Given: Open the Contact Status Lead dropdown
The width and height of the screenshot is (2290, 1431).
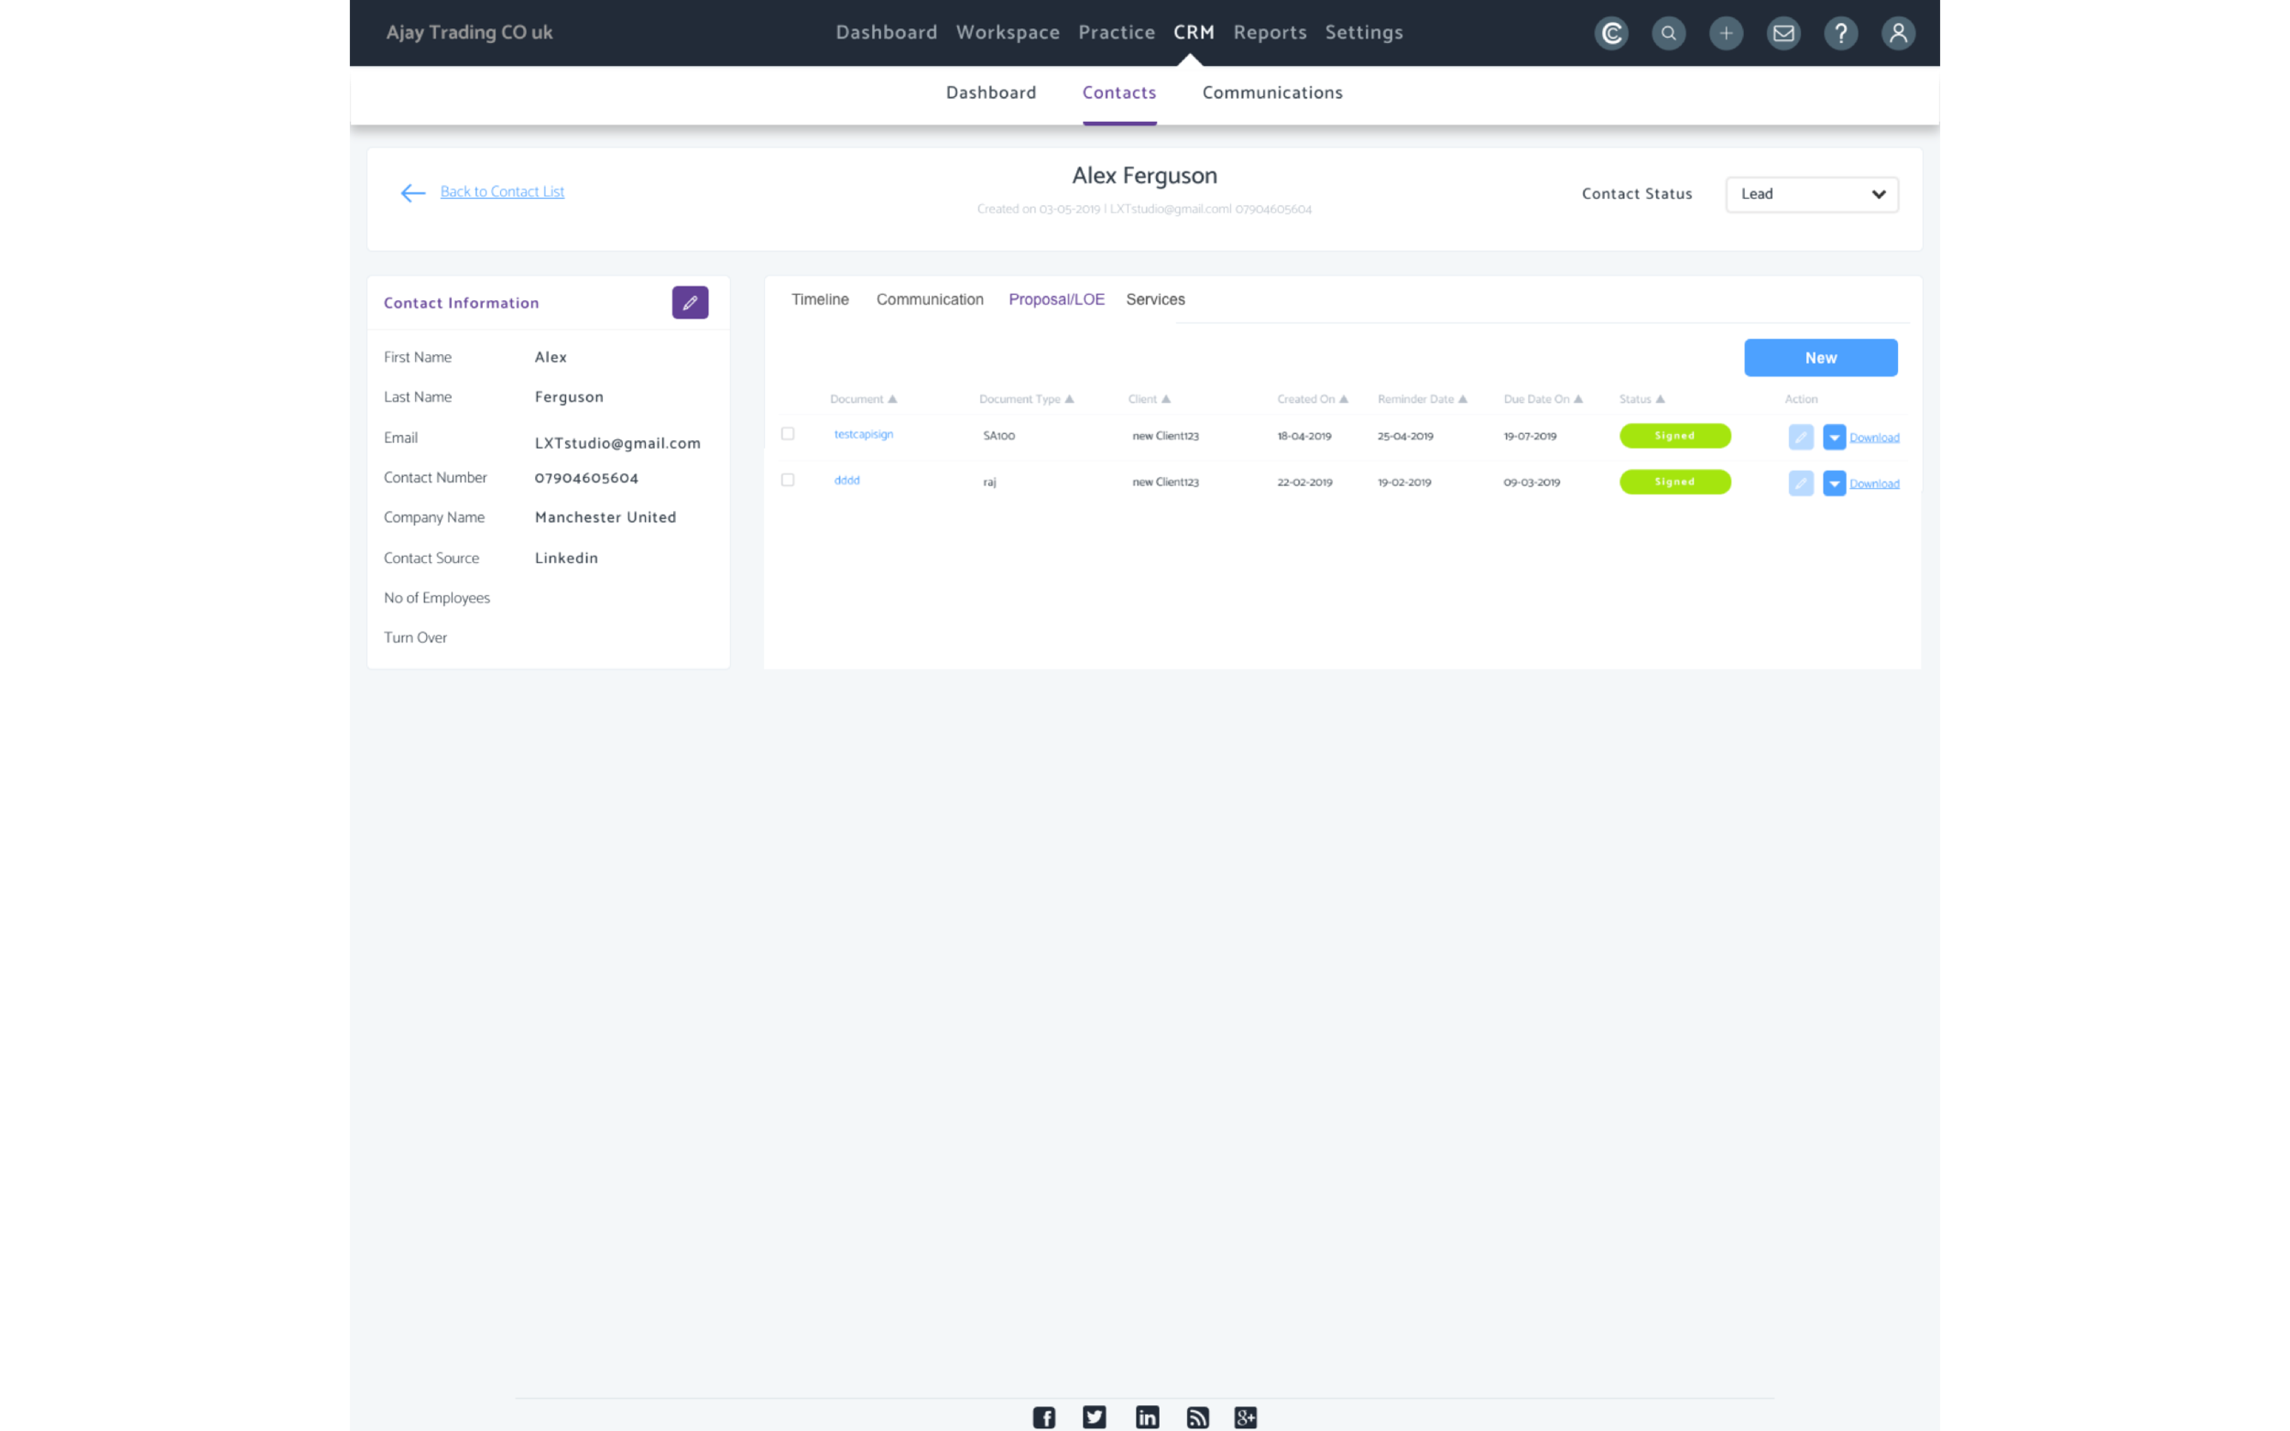Looking at the screenshot, I should coord(1812,194).
